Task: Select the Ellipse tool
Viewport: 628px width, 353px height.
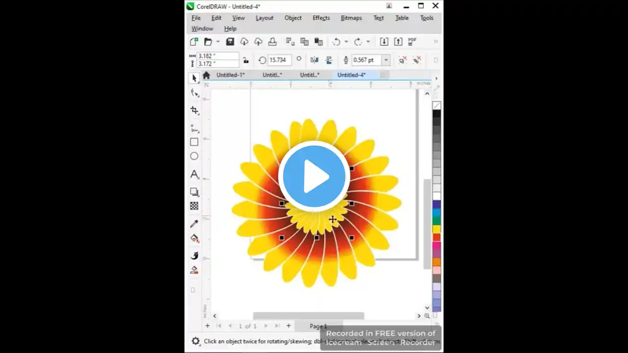Action: [194, 156]
